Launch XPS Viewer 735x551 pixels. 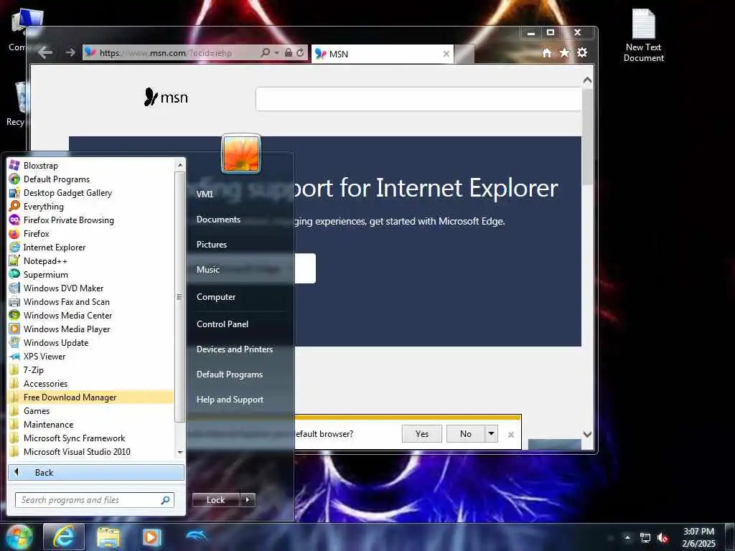pos(45,356)
